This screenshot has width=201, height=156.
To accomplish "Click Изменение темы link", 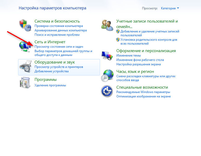I will click(x=129, y=55).
